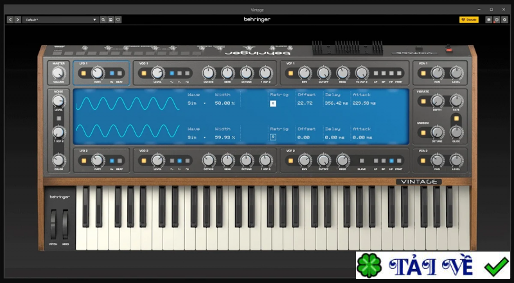Toggle the VCO 2 power button

pos(144,161)
